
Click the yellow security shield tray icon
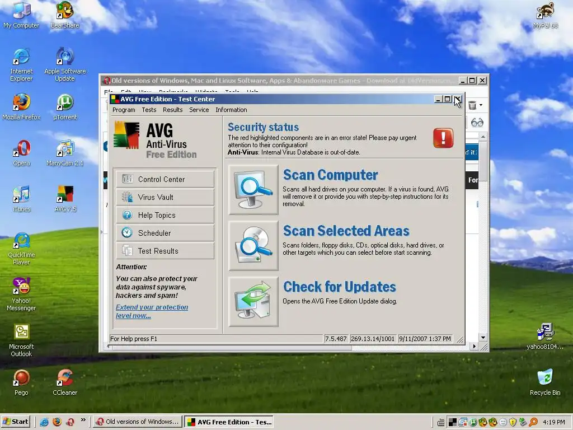pos(513,422)
